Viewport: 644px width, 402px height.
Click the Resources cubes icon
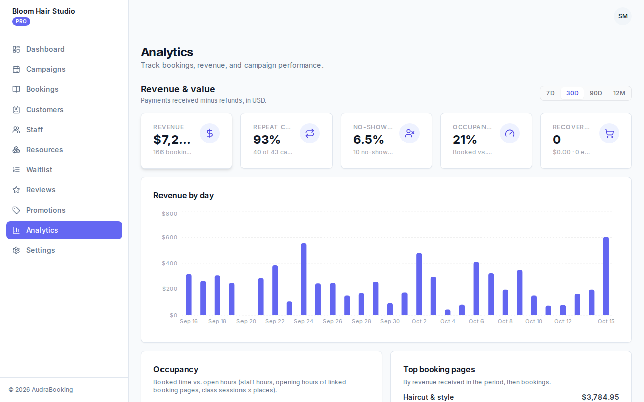[16, 150]
